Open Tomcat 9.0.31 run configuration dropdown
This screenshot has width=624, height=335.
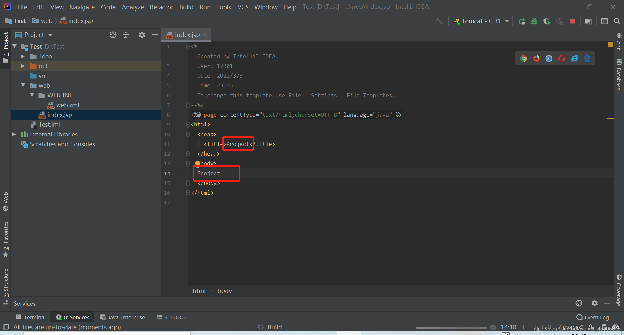tap(481, 21)
